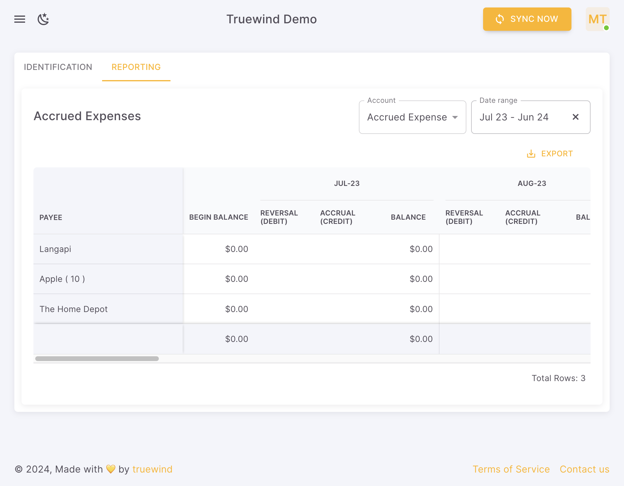Click AUG-23 Accrual (Credit) header

(x=523, y=217)
